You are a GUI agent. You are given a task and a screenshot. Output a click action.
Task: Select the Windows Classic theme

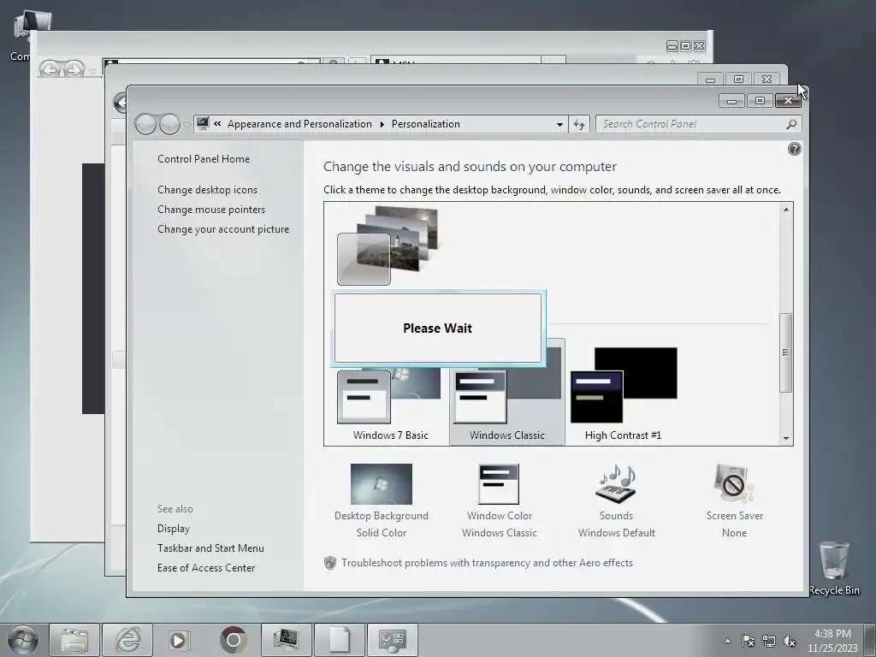(506, 392)
